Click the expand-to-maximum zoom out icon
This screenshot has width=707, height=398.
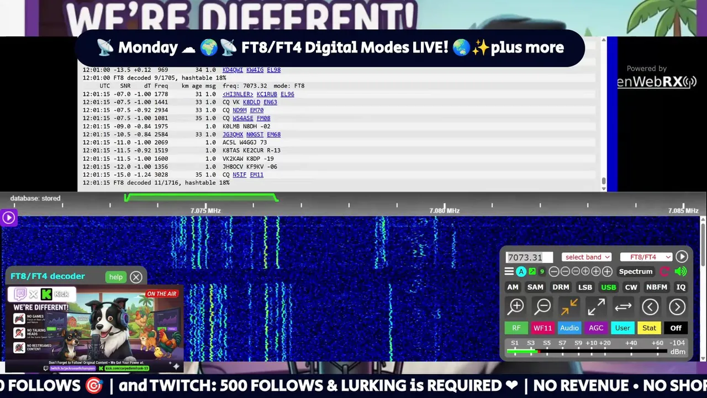596,306
